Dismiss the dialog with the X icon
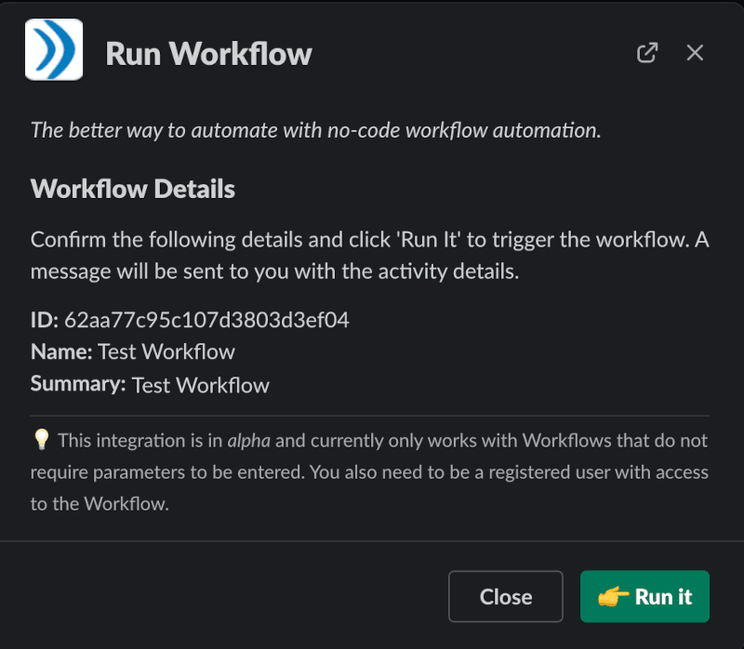Viewport: 744px width, 649px height. pos(695,53)
